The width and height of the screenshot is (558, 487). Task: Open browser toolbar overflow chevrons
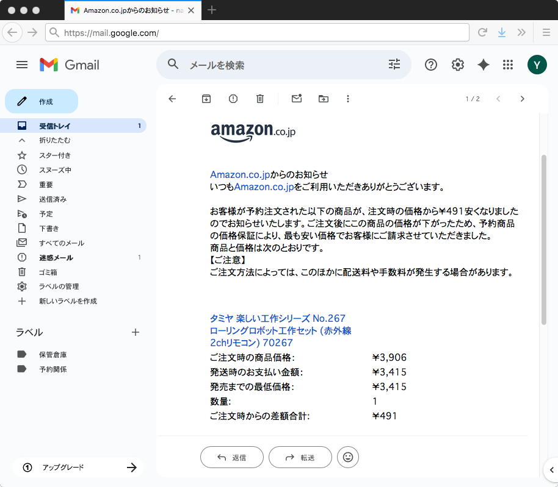pos(521,32)
